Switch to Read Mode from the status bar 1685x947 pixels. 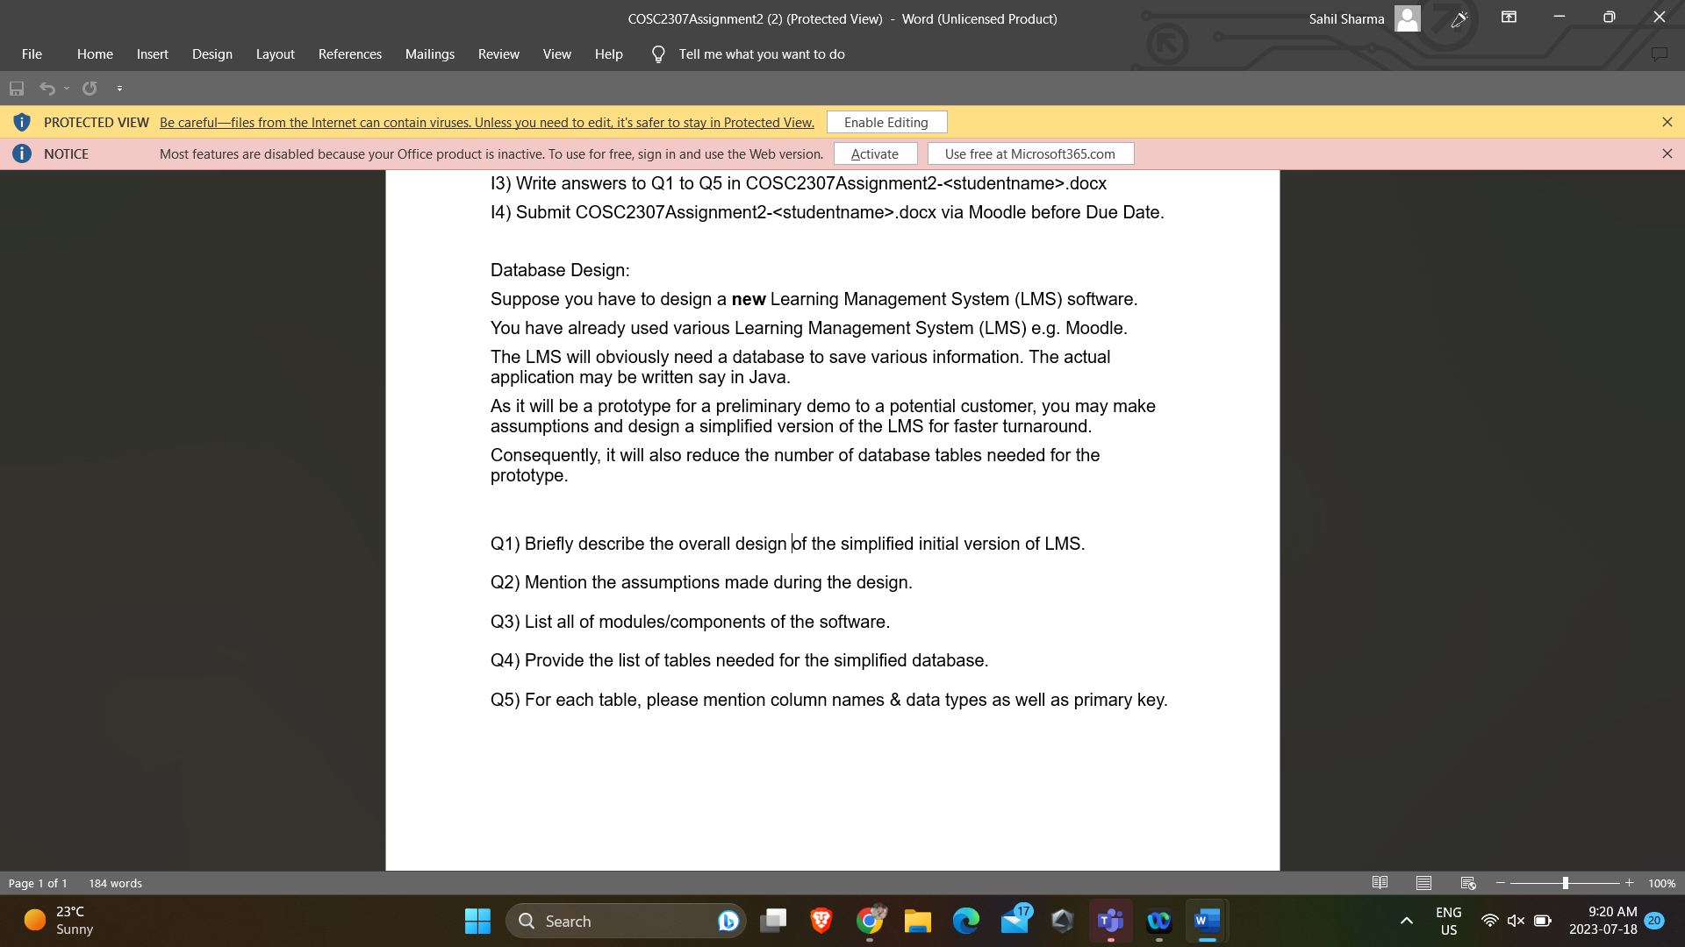pyautogui.click(x=1380, y=882)
